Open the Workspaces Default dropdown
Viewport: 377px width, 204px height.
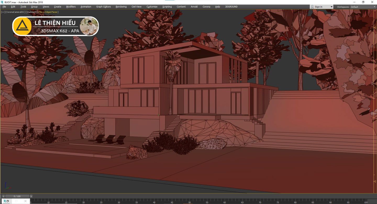click(362, 7)
